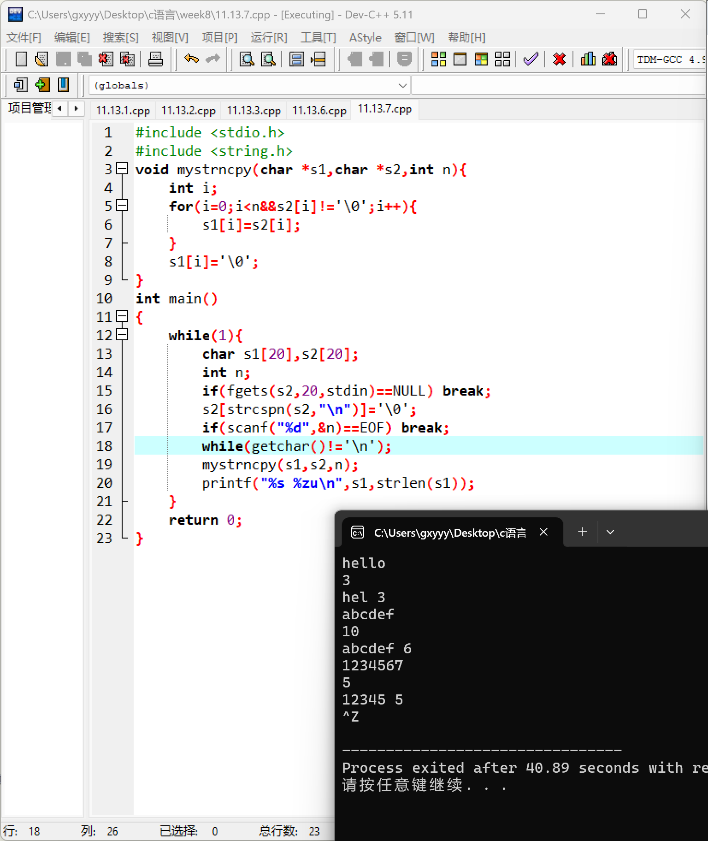
Task: Click the Open file toolbar icon
Action: click(42, 59)
